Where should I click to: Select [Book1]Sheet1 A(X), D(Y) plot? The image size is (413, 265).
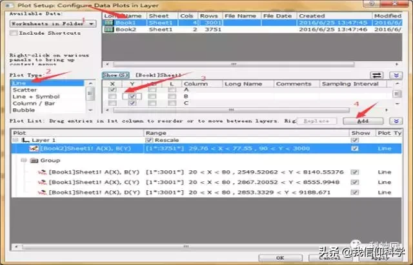coord(206,192)
